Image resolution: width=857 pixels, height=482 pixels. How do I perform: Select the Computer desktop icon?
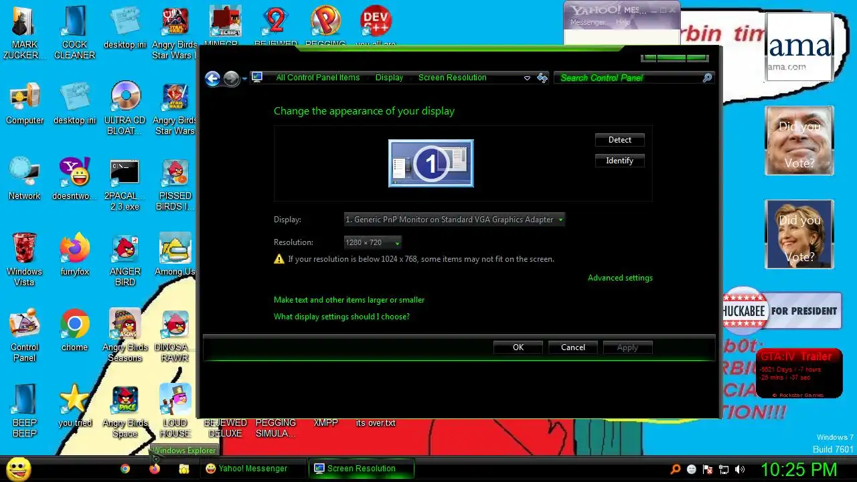tap(25, 104)
